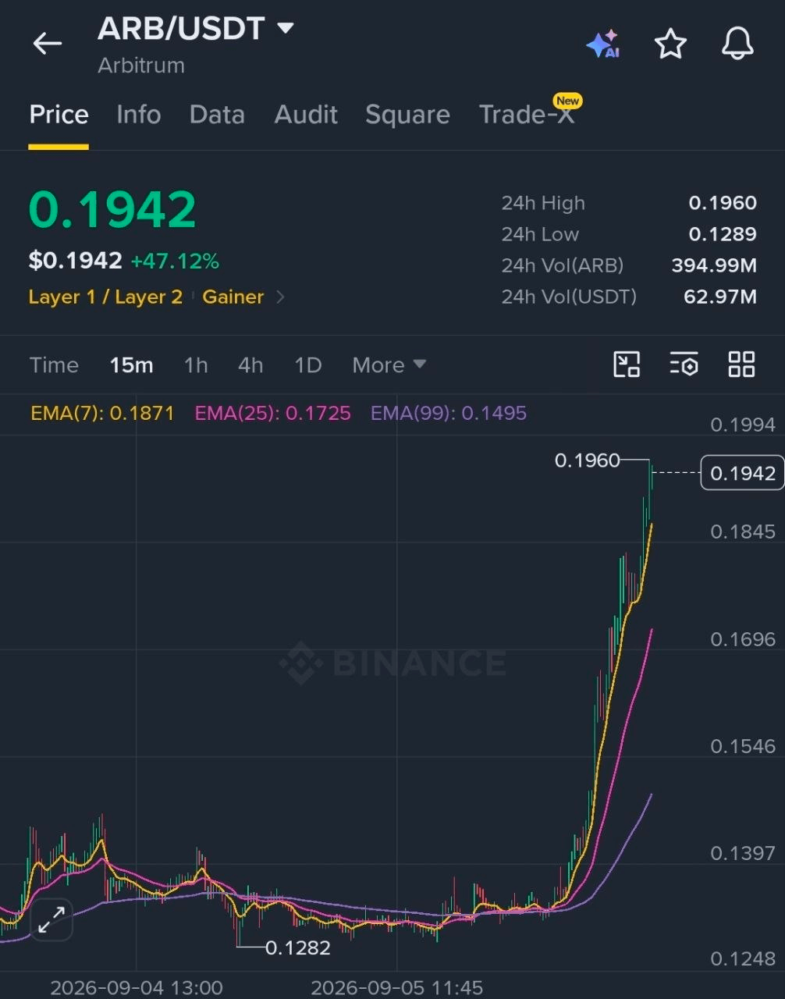Image resolution: width=785 pixels, height=999 pixels.
Task: Open the grid layout icon
Action: pyautogui.click(x=741, y=364)
